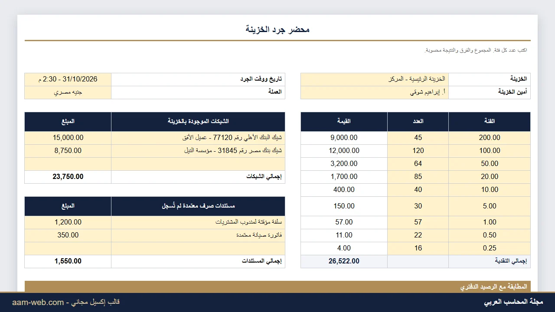Select the count cell showing 64
Screen dimensions: 555x312
click(418, 164)
